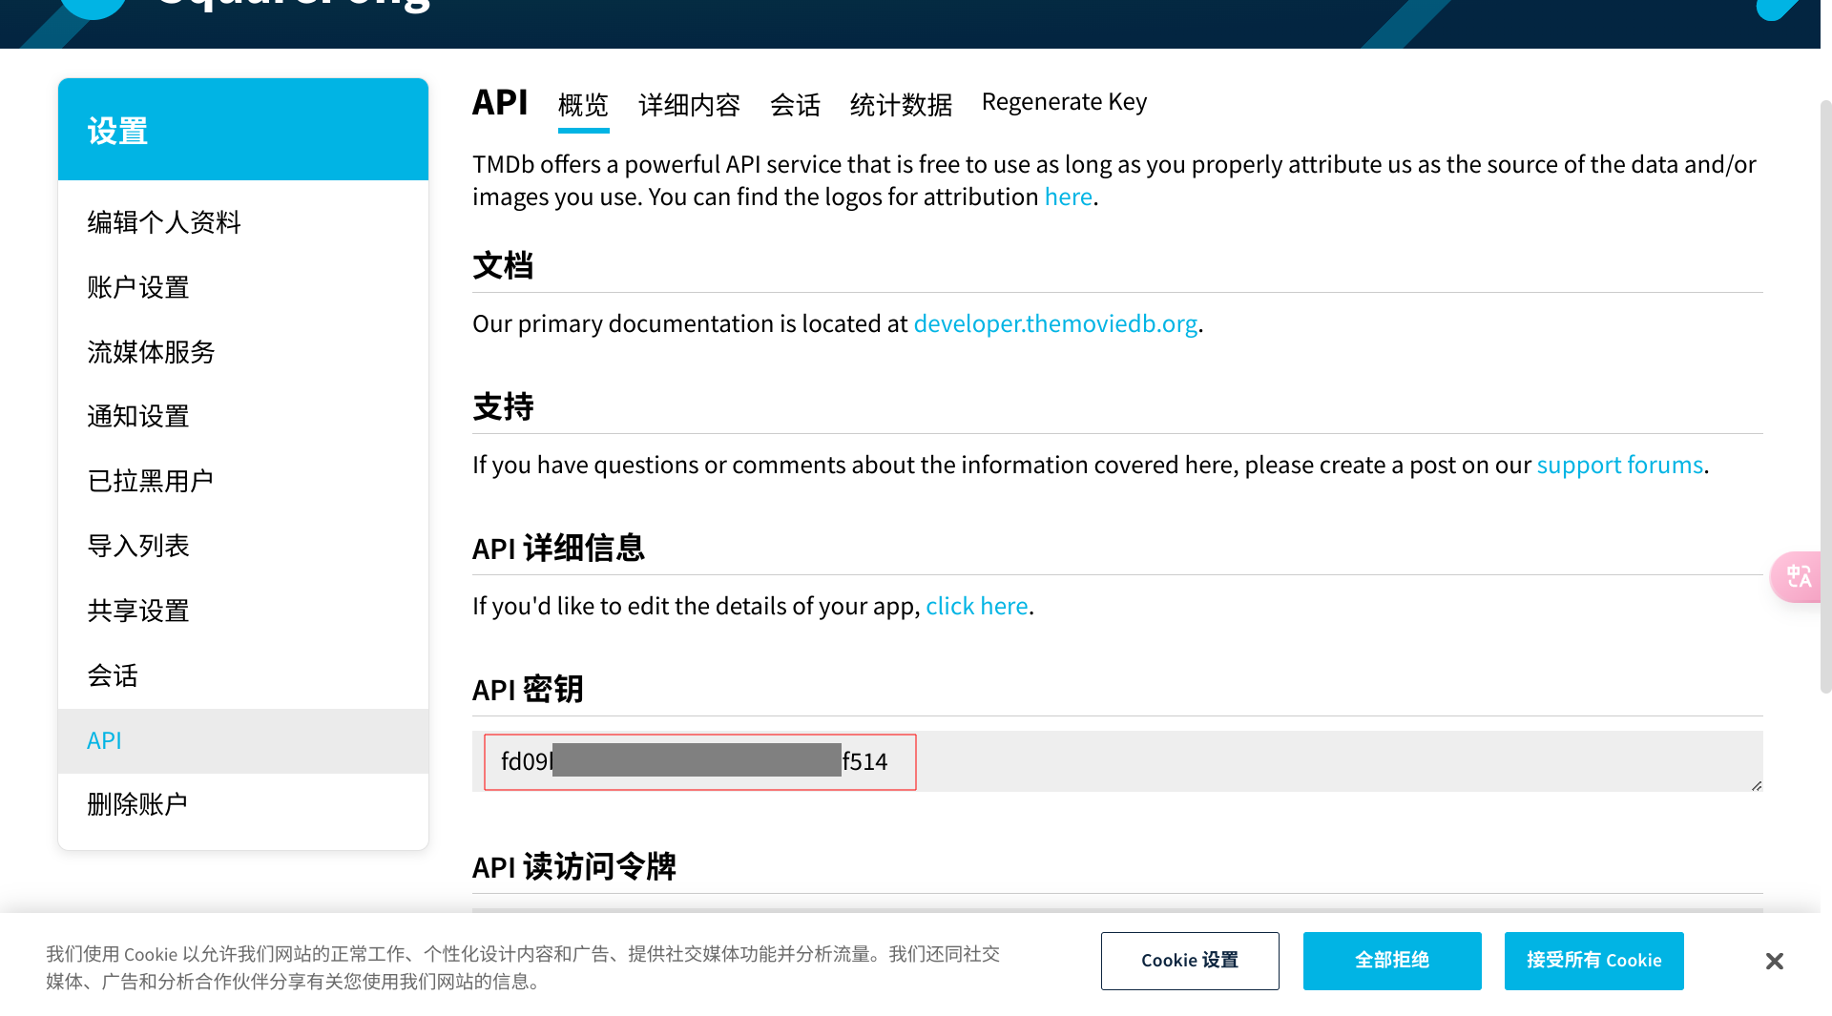Click inside the API 密钥 text field
This screenshot has width=1832, height=1016.
(x=1117, y=761)
